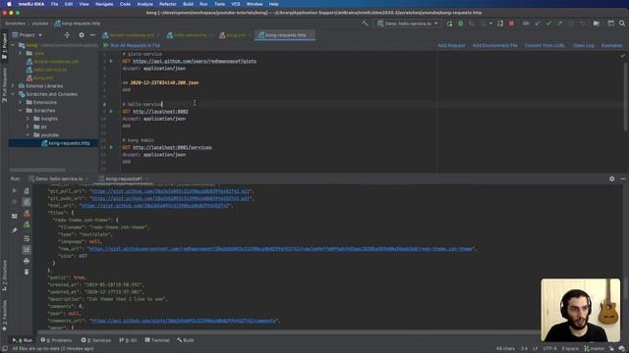Open the Problems tool window tab
The width and height of the screenshot is (629, 353).
pyautogui.click(x=56, y=340)
